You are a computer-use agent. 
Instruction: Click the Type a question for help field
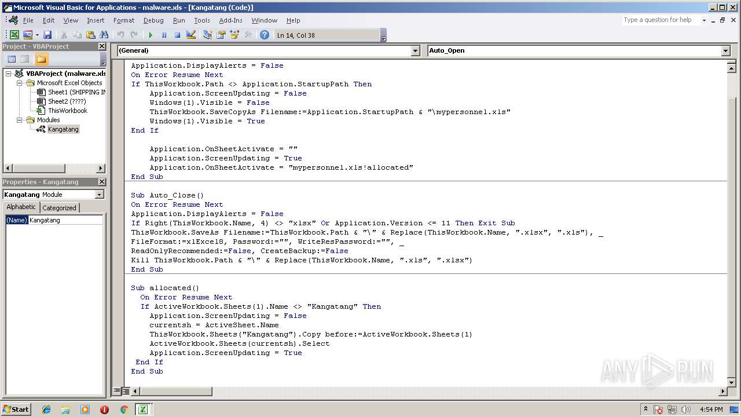click(660, 20)
